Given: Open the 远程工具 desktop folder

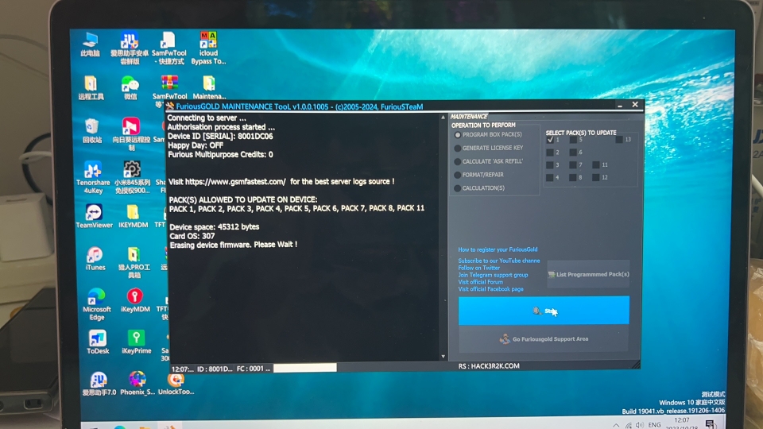Looking at the screenshot, I should point(91,88).
